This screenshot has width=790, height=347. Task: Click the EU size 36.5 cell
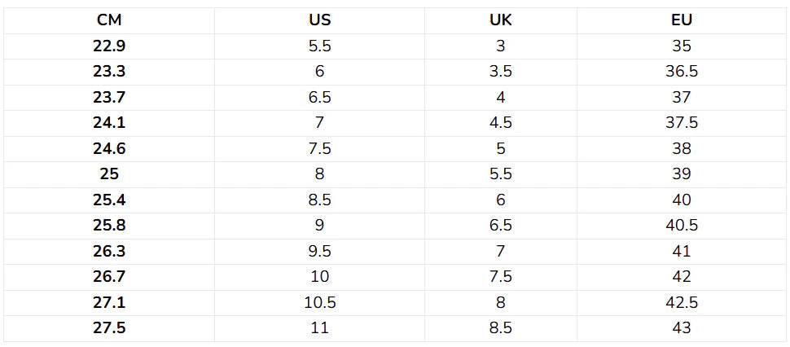pyautogui.click(x=681, y=72)
